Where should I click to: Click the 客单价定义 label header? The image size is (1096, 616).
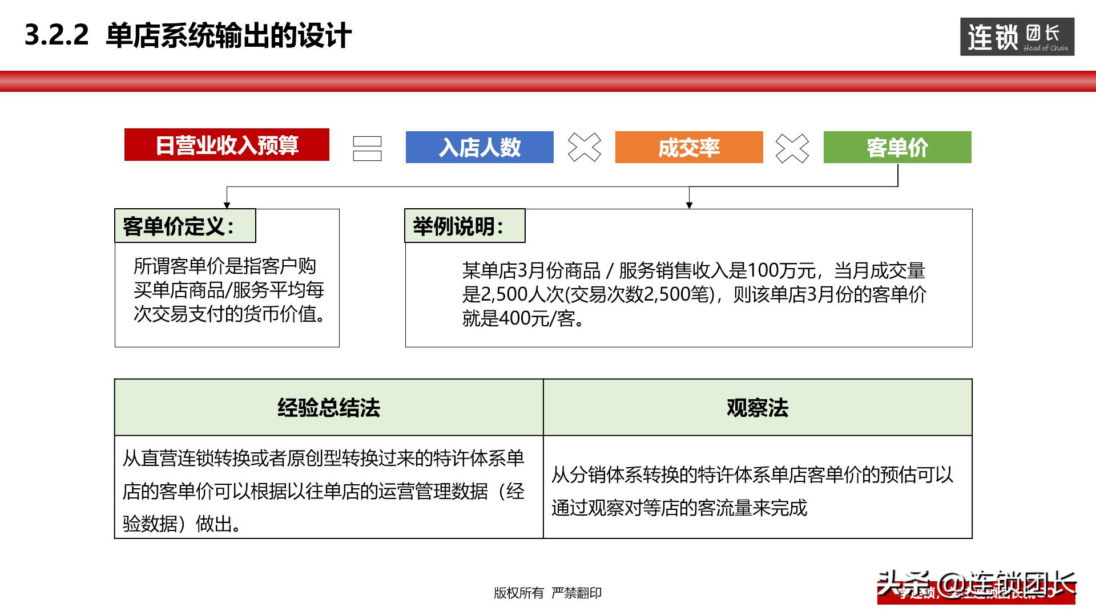pos(186,225)
